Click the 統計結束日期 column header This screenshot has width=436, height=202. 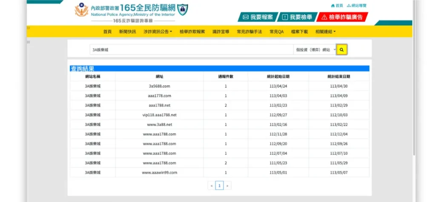tap(338, 77)
